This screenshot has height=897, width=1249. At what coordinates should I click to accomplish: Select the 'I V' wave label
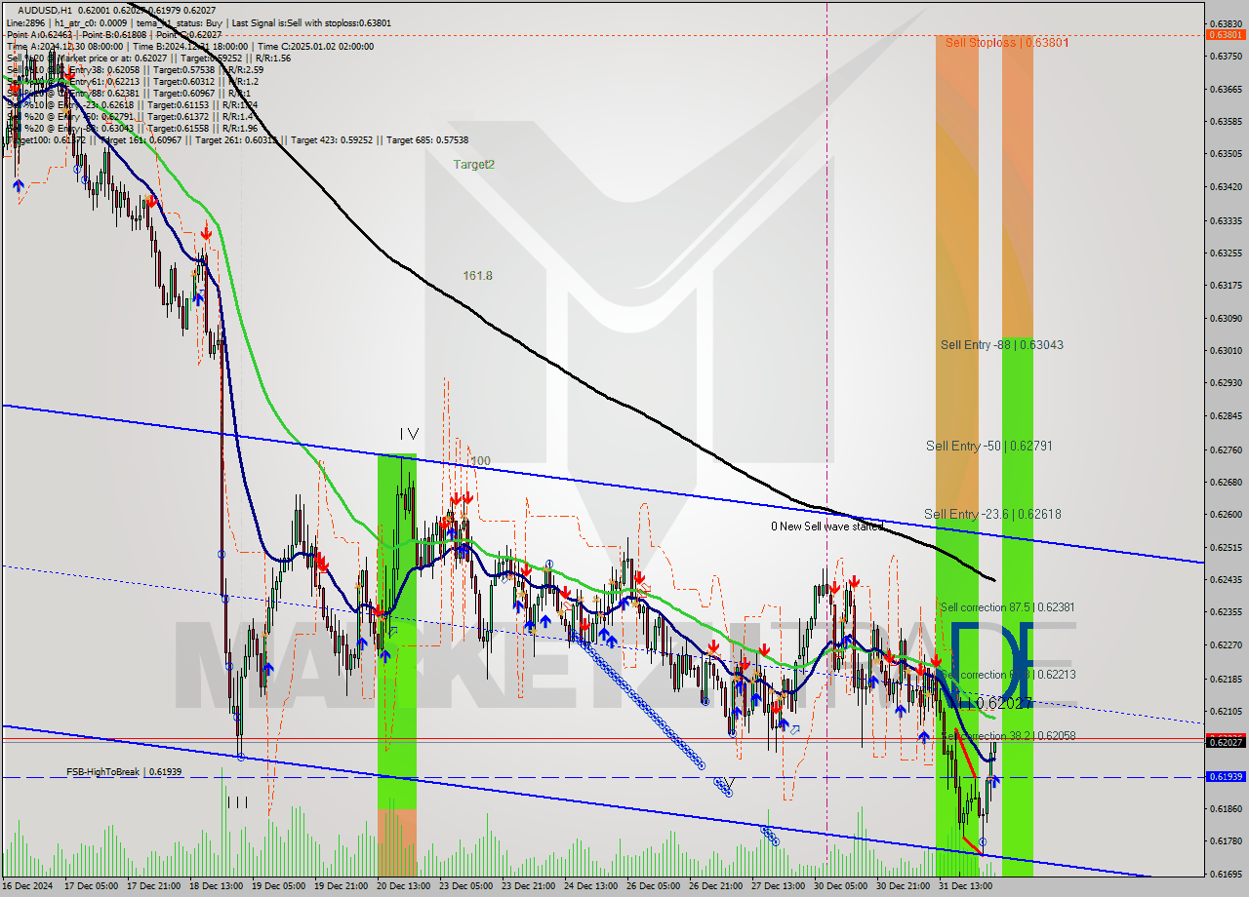(409, 434)
